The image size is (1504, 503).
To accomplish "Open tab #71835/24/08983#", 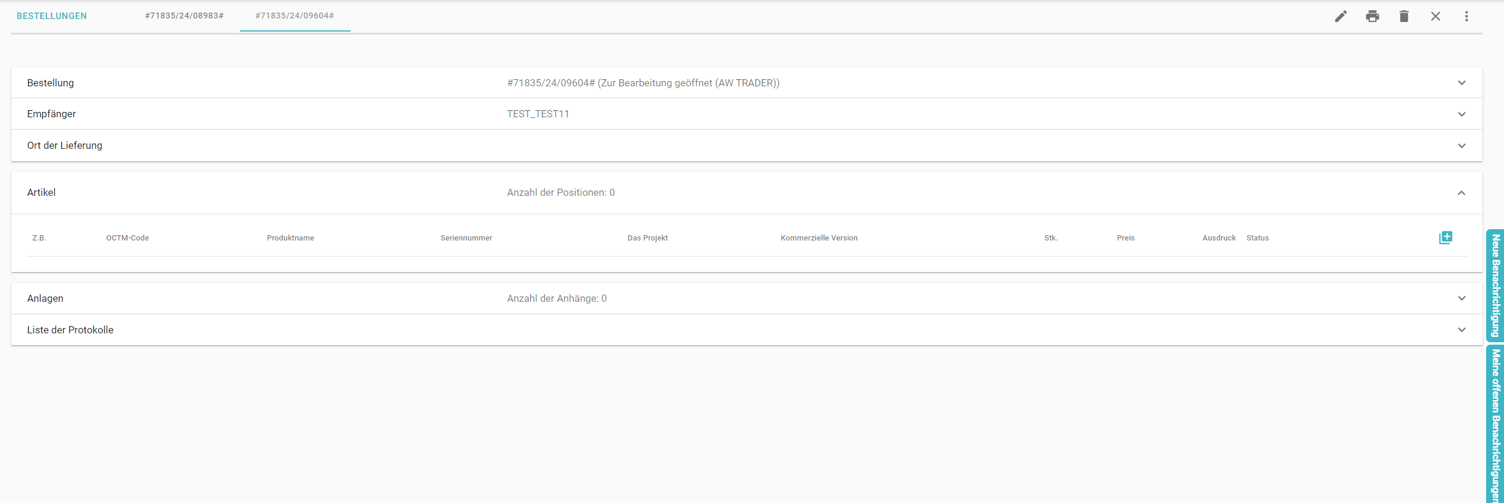I will pyautogui.click(x=184, y=16).
